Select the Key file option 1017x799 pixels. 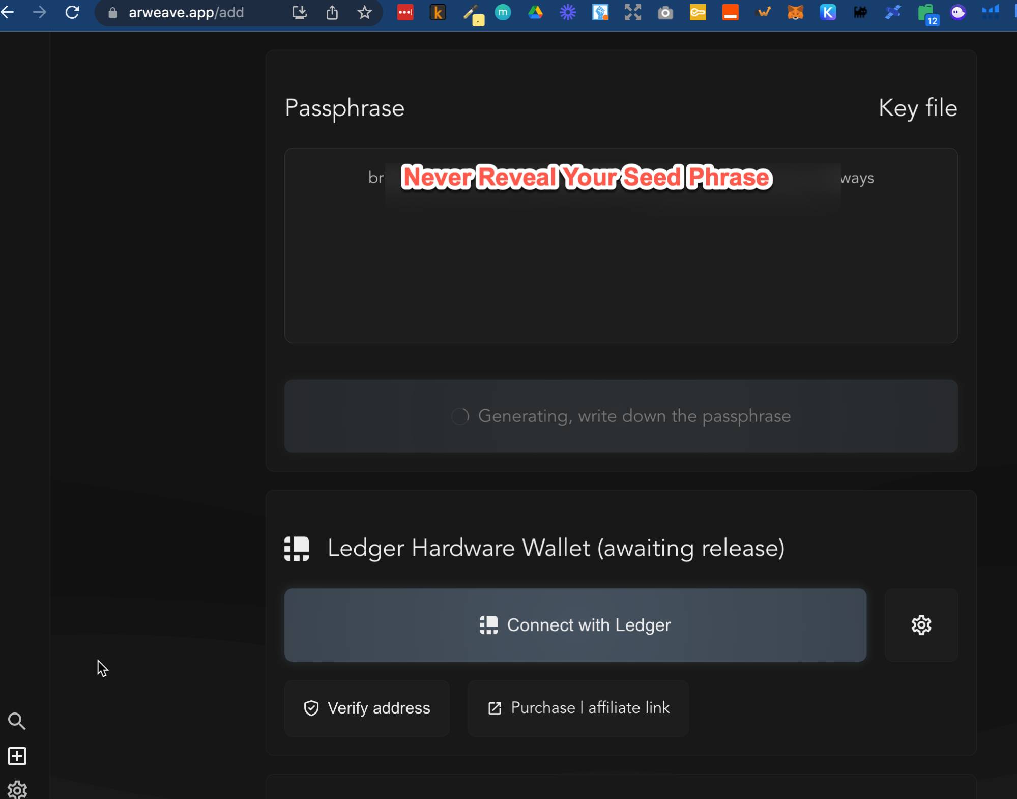tap(917, 108)
